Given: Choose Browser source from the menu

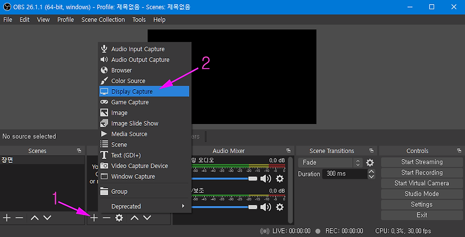Looking at the screenshot, I should [144, 70].
